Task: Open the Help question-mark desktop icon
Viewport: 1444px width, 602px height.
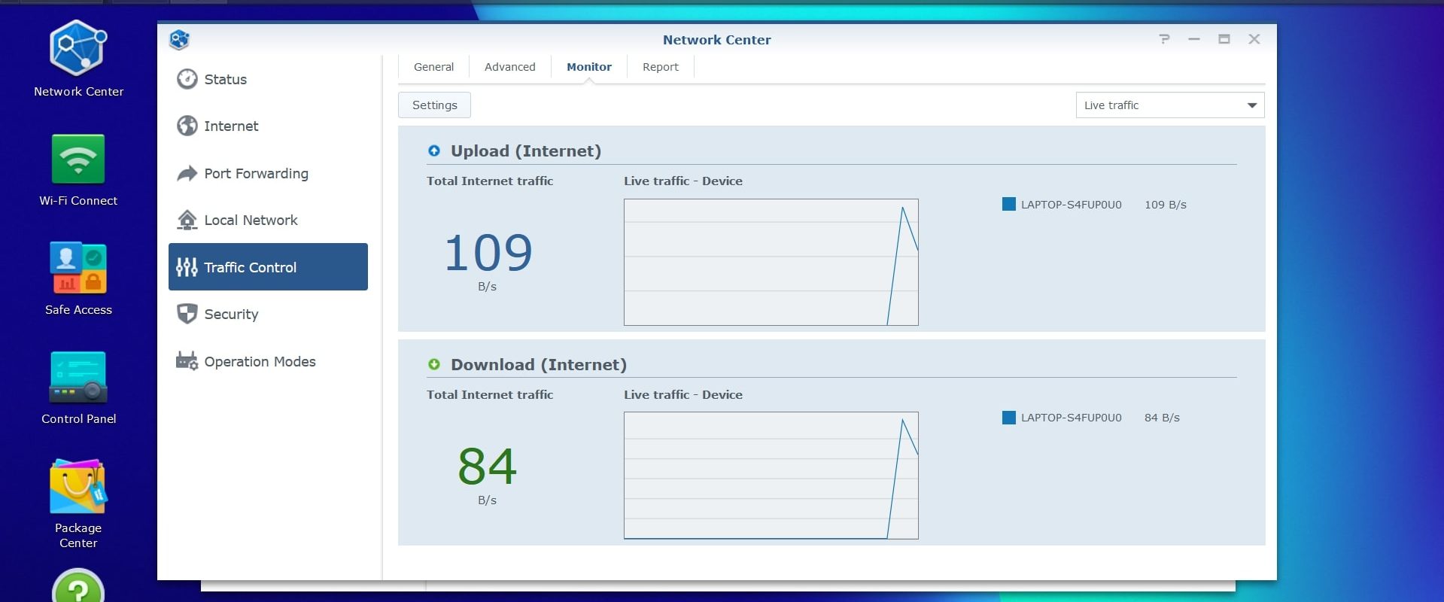Action: pyautogui.click(x=78, y=587)
